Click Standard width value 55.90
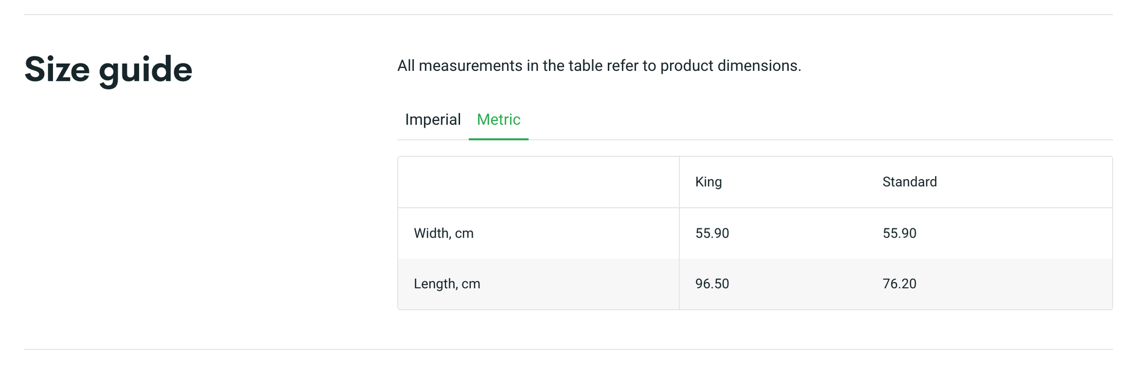This screenshot has width=1133, height=365. [x=899, y=234]
